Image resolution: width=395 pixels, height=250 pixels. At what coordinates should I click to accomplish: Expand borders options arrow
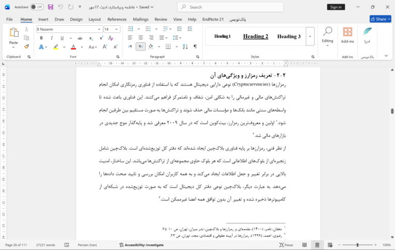pyautogui.click(x=177, y=46)
